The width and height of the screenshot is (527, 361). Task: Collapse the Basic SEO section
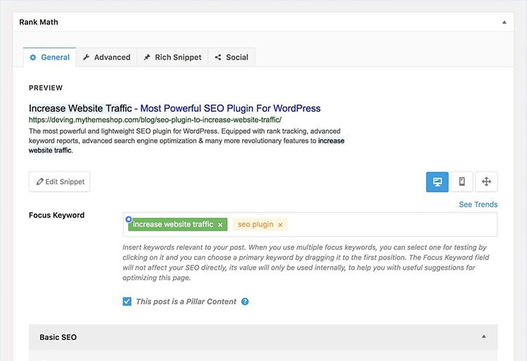483,336
